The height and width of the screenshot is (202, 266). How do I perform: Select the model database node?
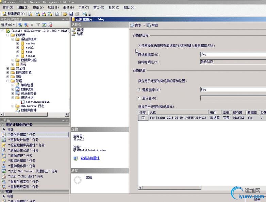[30, 48]
